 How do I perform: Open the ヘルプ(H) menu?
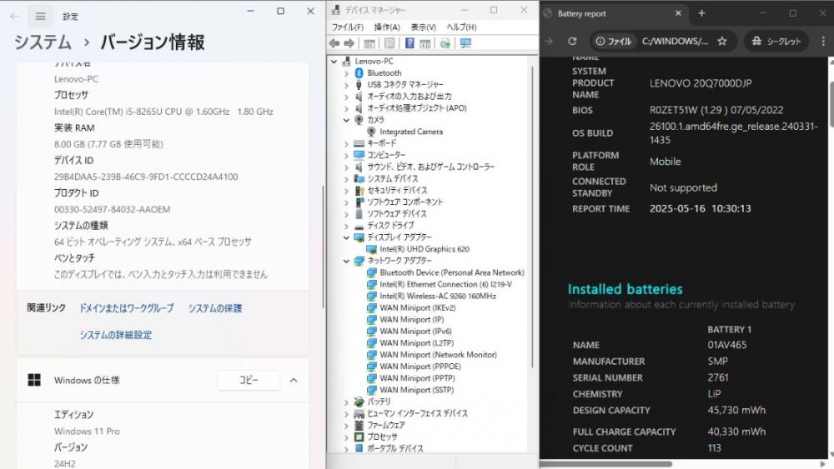(x=461, y=27)
